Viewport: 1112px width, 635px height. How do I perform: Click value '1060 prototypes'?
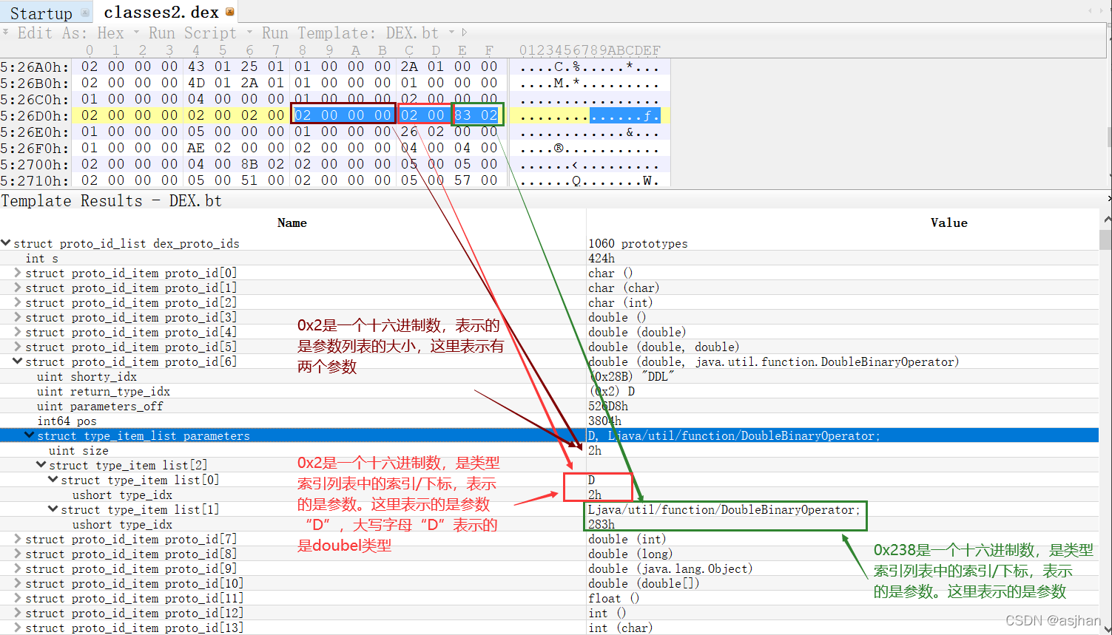638,243
